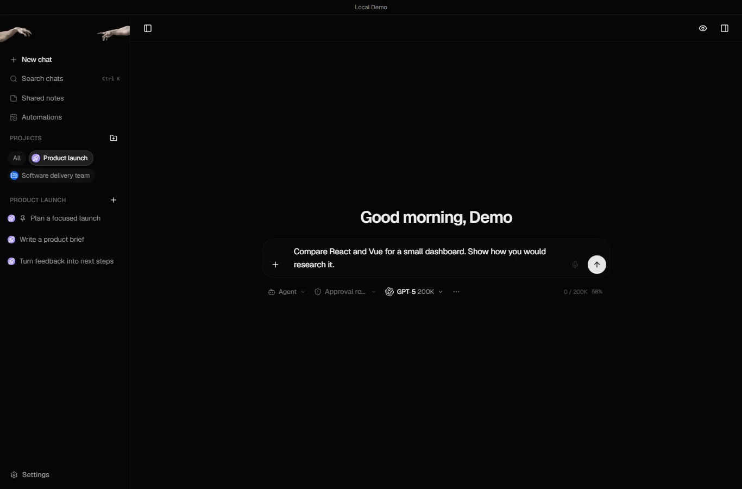Screen dimensions: 742x489
Task: Click the 0 / 200K token counter
Action: [x=575, y=292]
